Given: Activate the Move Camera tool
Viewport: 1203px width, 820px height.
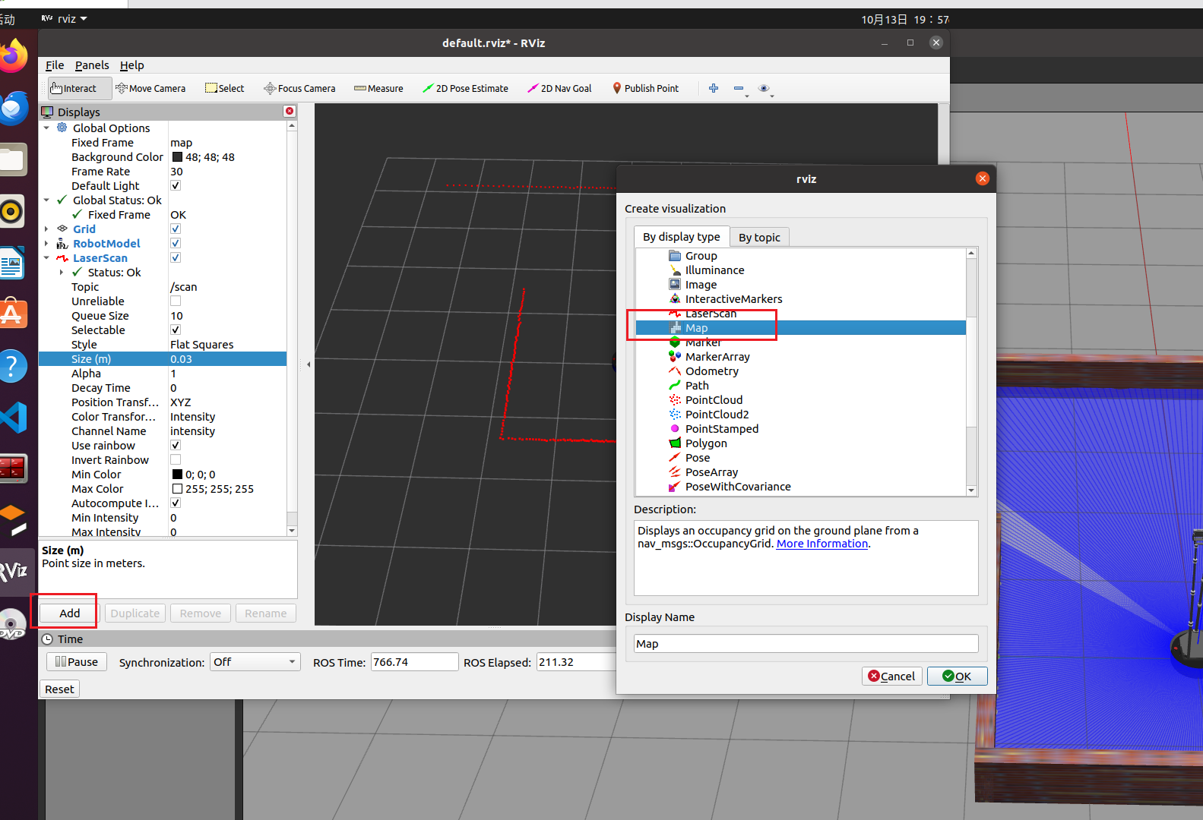Looking at the screenshot, I should (x=150, y=89).
